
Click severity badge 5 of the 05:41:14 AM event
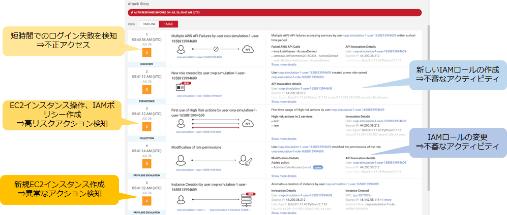click(147, 164)
